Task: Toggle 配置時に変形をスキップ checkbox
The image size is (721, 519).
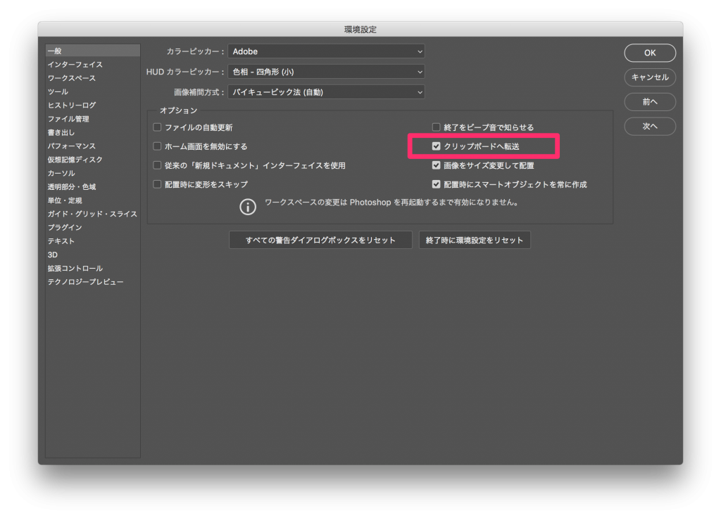Action: pyautogui.click(x=158, y=184)
